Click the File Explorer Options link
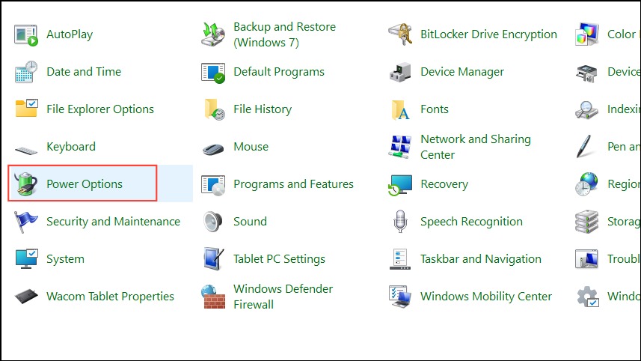The width and height of the screenshot is (641, 361). [x=100, y=109]
